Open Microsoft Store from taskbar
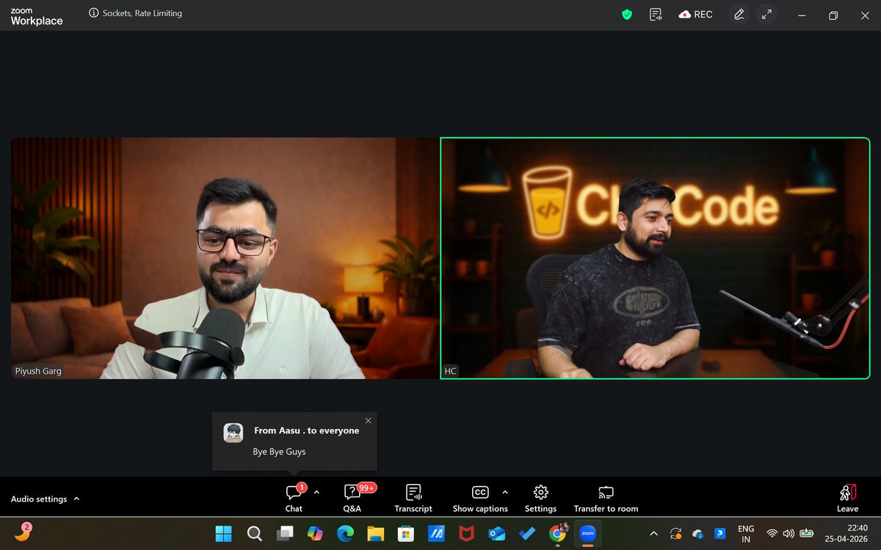This screenshot has width=881, height=550. point(406,533)
